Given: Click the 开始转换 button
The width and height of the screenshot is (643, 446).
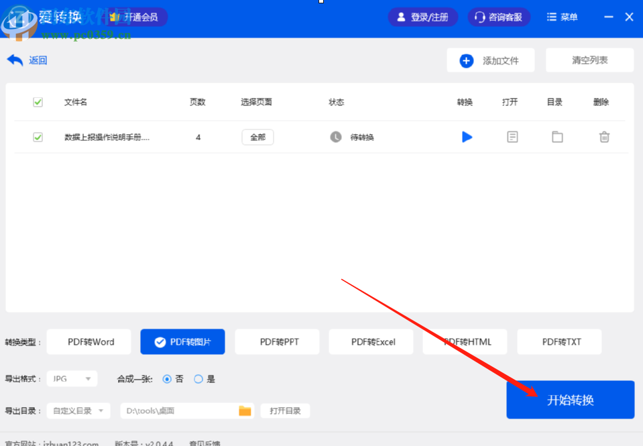Looking at the screenshot, I should [569, 399].
